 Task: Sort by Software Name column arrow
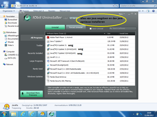tap(105, 33)
